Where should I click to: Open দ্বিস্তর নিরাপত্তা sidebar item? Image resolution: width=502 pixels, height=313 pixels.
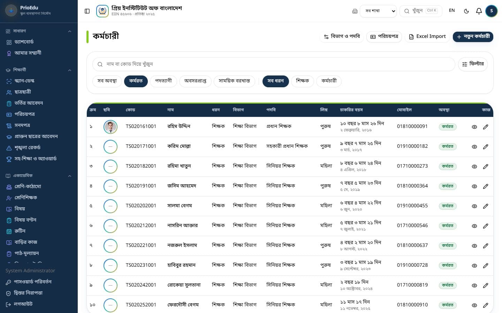39,293
